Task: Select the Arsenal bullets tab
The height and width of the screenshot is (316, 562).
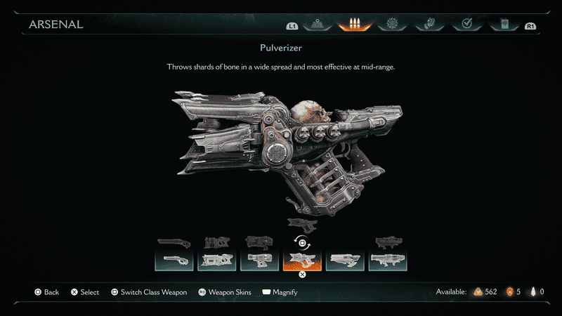Action: coord(355,24)
